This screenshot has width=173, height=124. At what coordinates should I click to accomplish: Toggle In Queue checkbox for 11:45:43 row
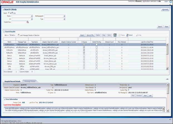pos(84,44)
